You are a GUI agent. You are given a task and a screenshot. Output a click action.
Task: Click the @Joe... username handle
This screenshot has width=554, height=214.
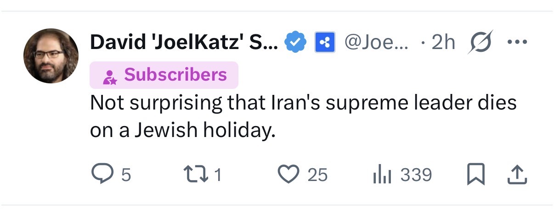click(376, 43)
